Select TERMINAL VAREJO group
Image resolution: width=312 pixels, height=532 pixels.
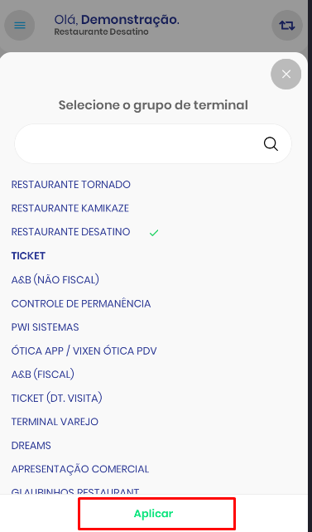point(55,422)
